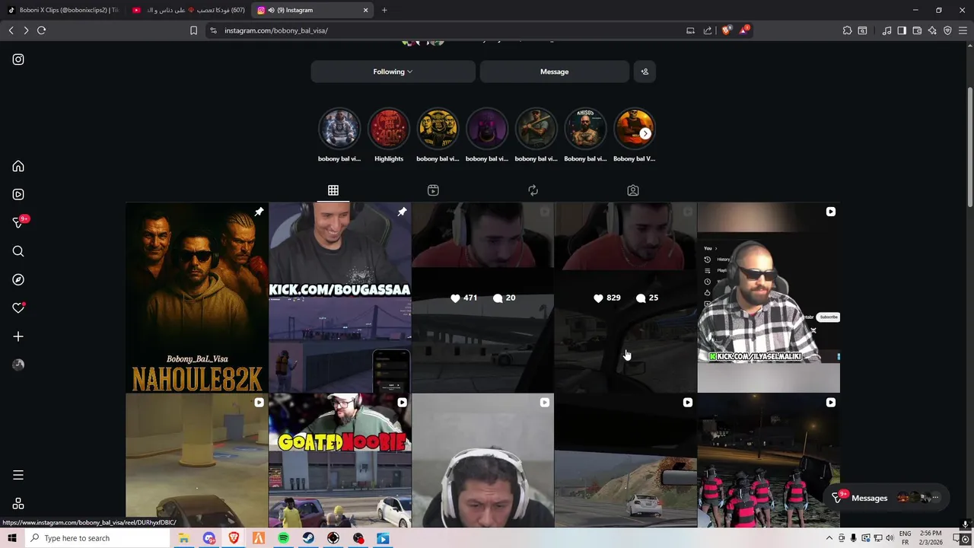Image resolution: width=974 pixels, height=548 pixels.
Task: Switch to the YouTube tab
Action: pos(189,10)
